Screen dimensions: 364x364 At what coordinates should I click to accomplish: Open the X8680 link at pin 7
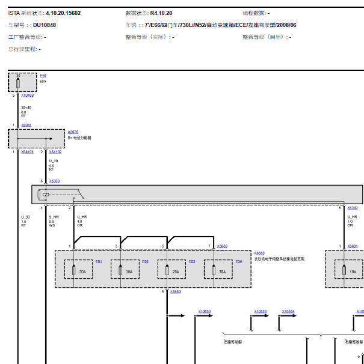222,246
